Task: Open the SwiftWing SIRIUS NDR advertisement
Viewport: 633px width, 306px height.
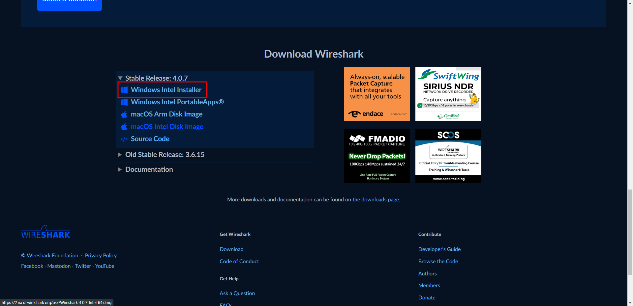Action: [448, 94]
